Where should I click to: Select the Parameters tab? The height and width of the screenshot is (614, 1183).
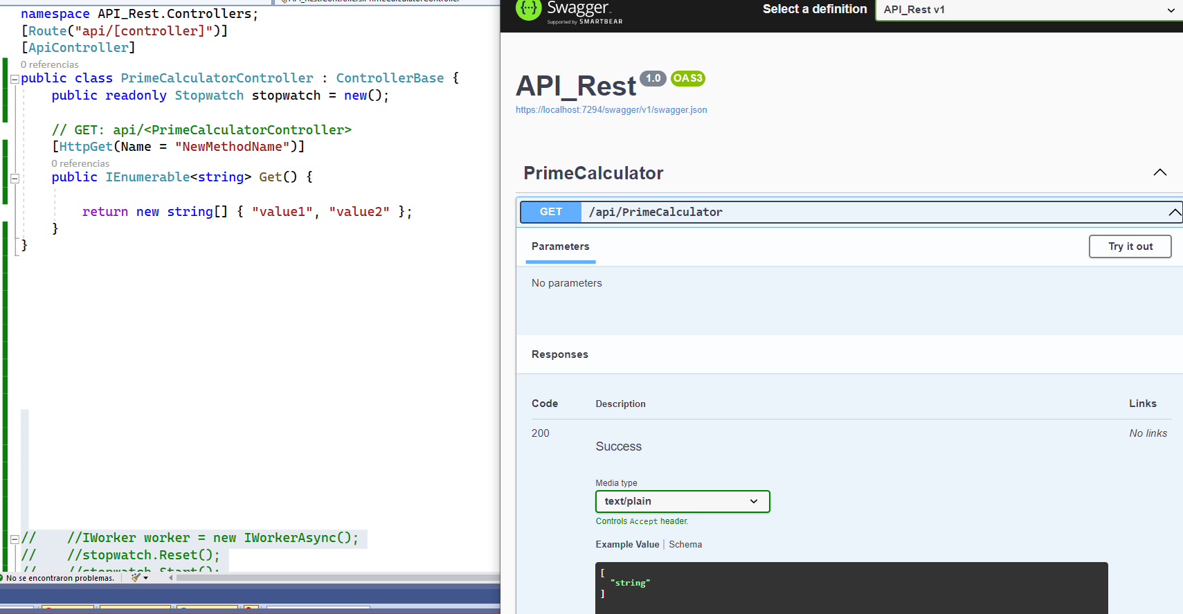tap(561, 246)
